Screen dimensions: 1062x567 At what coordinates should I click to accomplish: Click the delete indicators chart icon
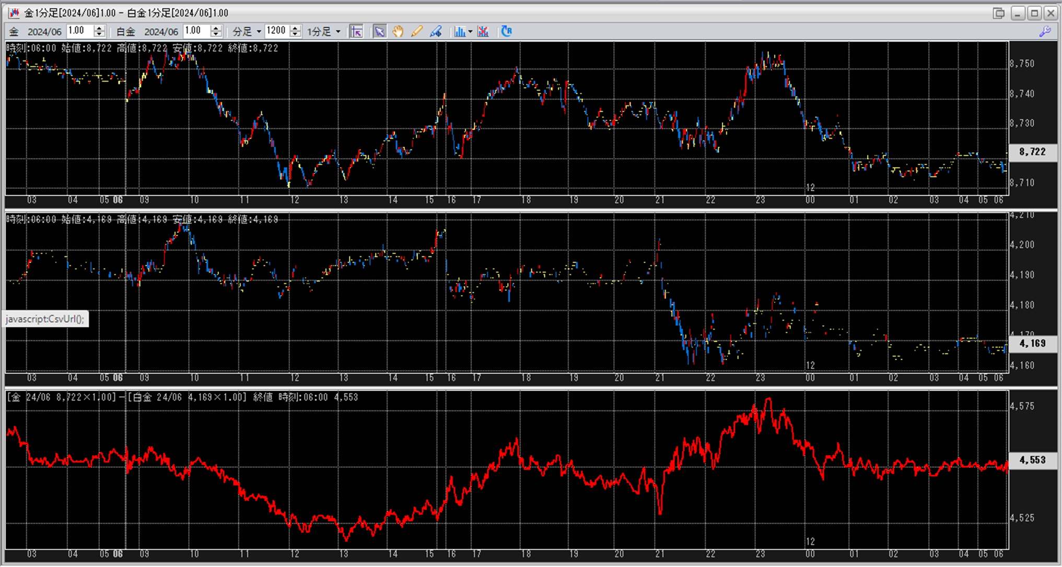(x=483, y=32)
